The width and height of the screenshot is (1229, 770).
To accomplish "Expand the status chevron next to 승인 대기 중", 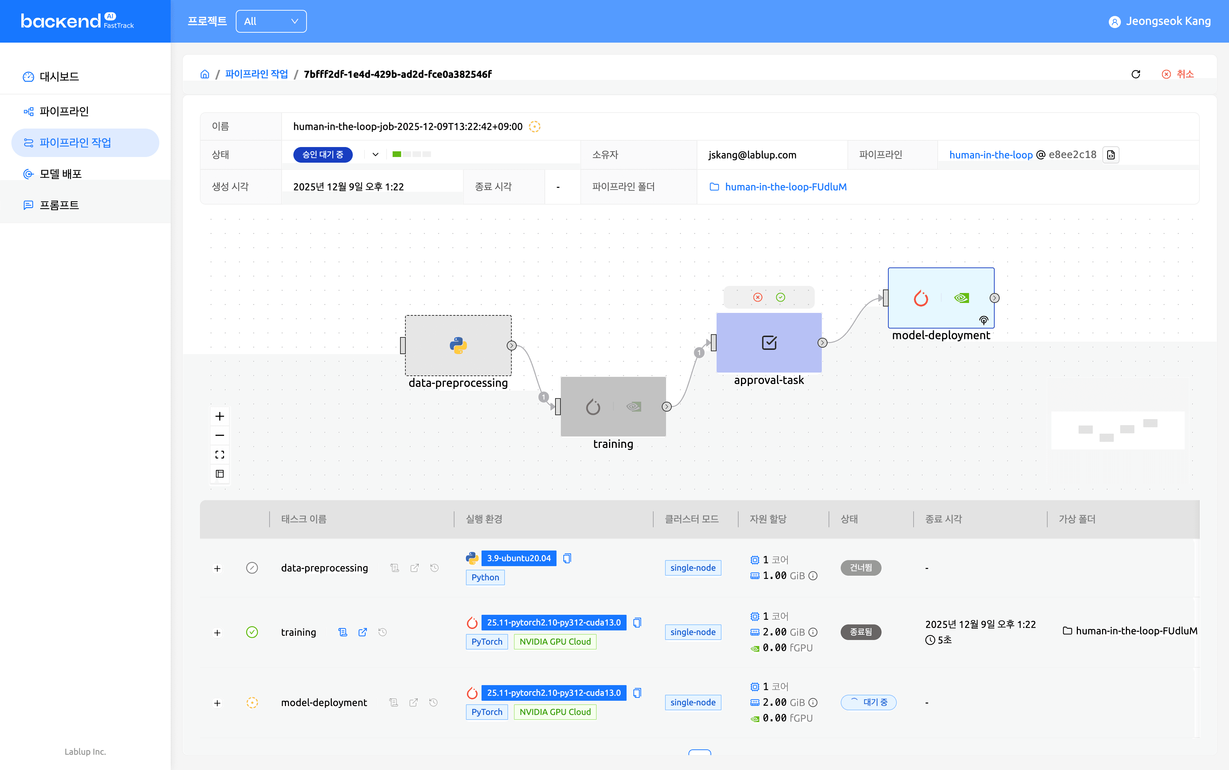I will [375, 154].
